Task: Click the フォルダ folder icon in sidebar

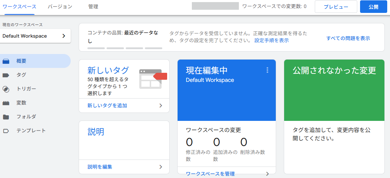Action: [6, 117]
